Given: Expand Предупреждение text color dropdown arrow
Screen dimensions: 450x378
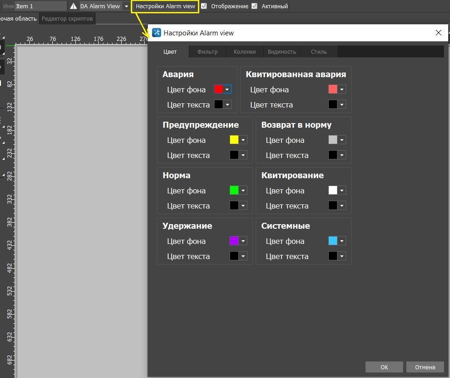Looking at the screenshot, I should pos(243,155).
